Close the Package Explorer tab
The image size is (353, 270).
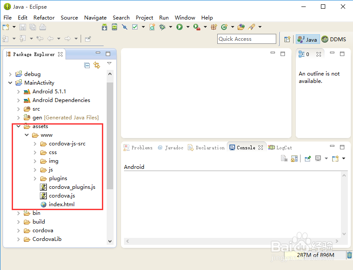coord(60,54)
